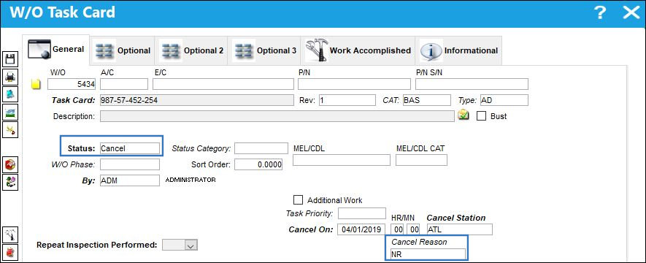Click the red cube sidebar icon
The height and width of the screenshot is (263, 646).
tap(11, 165)
